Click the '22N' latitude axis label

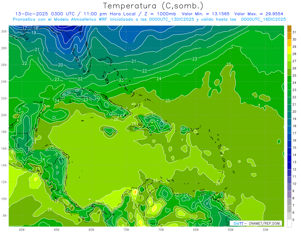click(x=4, y=98)
